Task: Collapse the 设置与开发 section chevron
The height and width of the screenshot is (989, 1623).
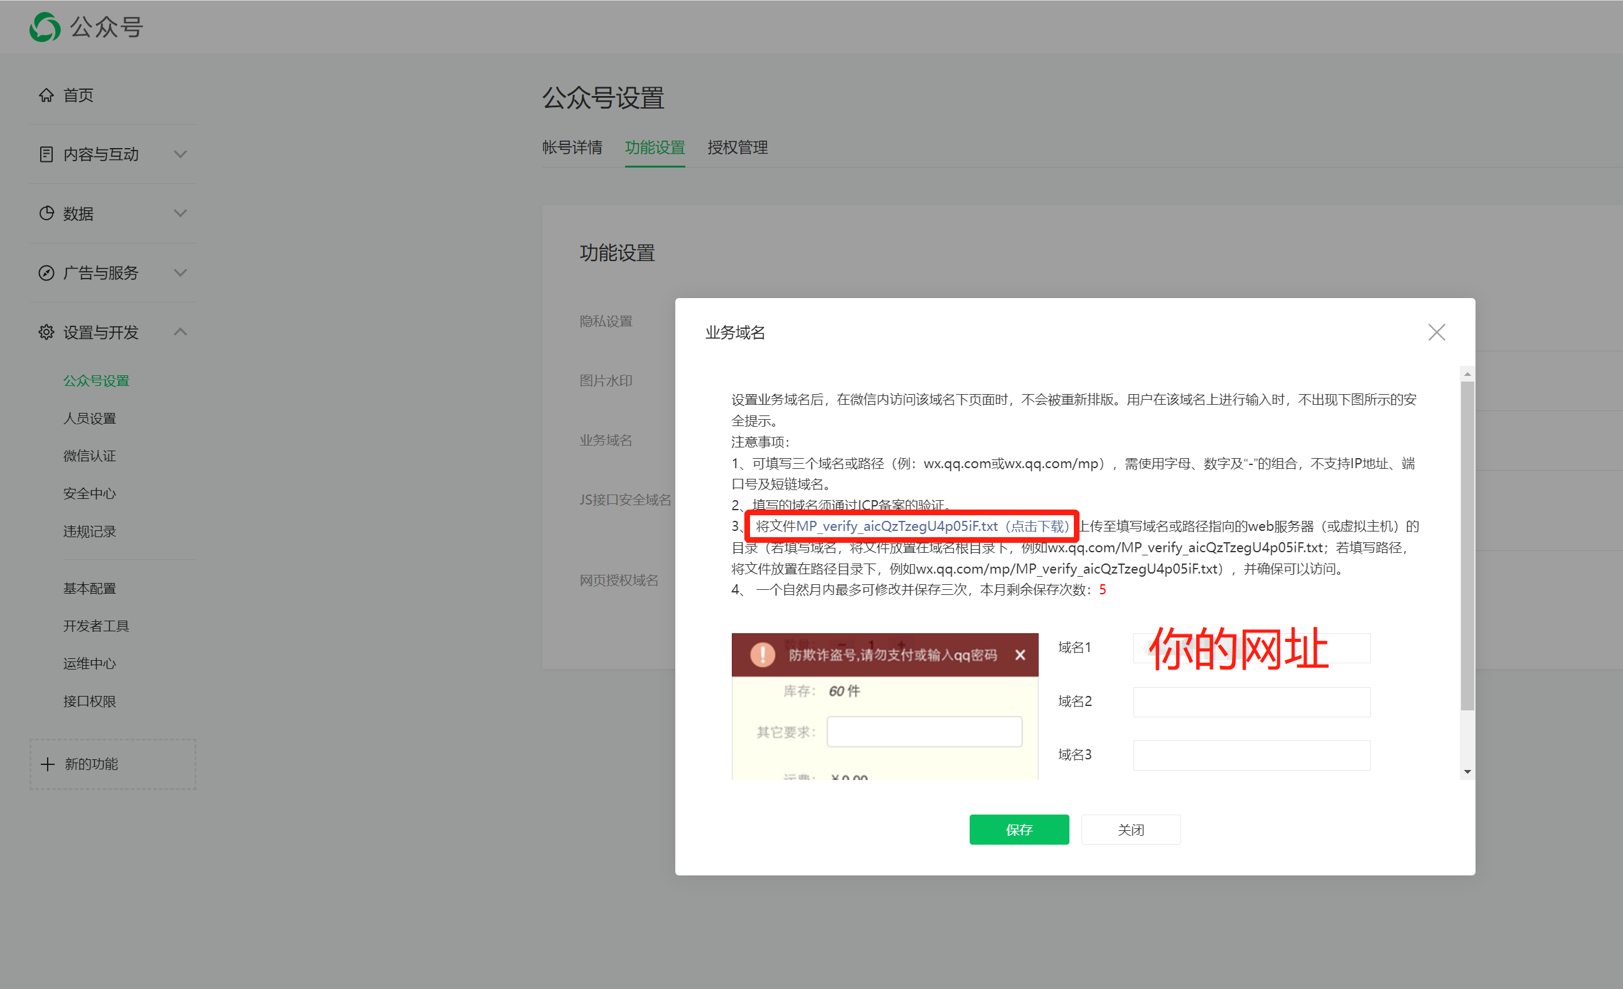Action: coord(180,332)
